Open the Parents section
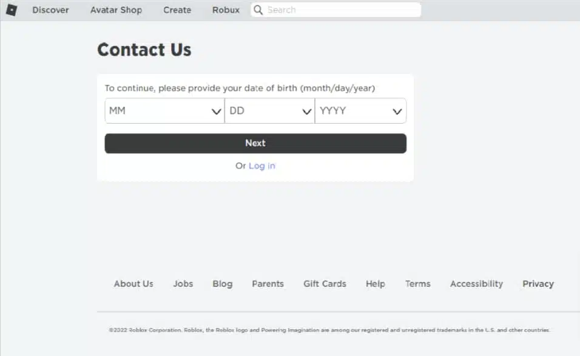This screenshot has height=356, width=580. pyautogui.click(x=268, y=283)
